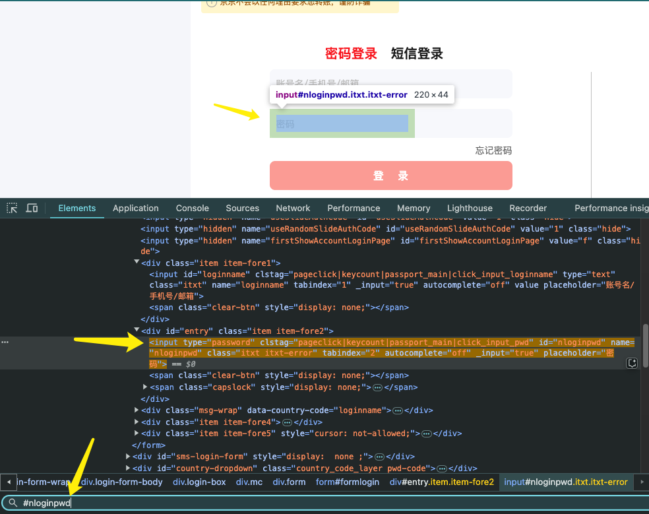
Task: Collapse the div#entry node
Action: pyautogui.click(x=137, y=331)
